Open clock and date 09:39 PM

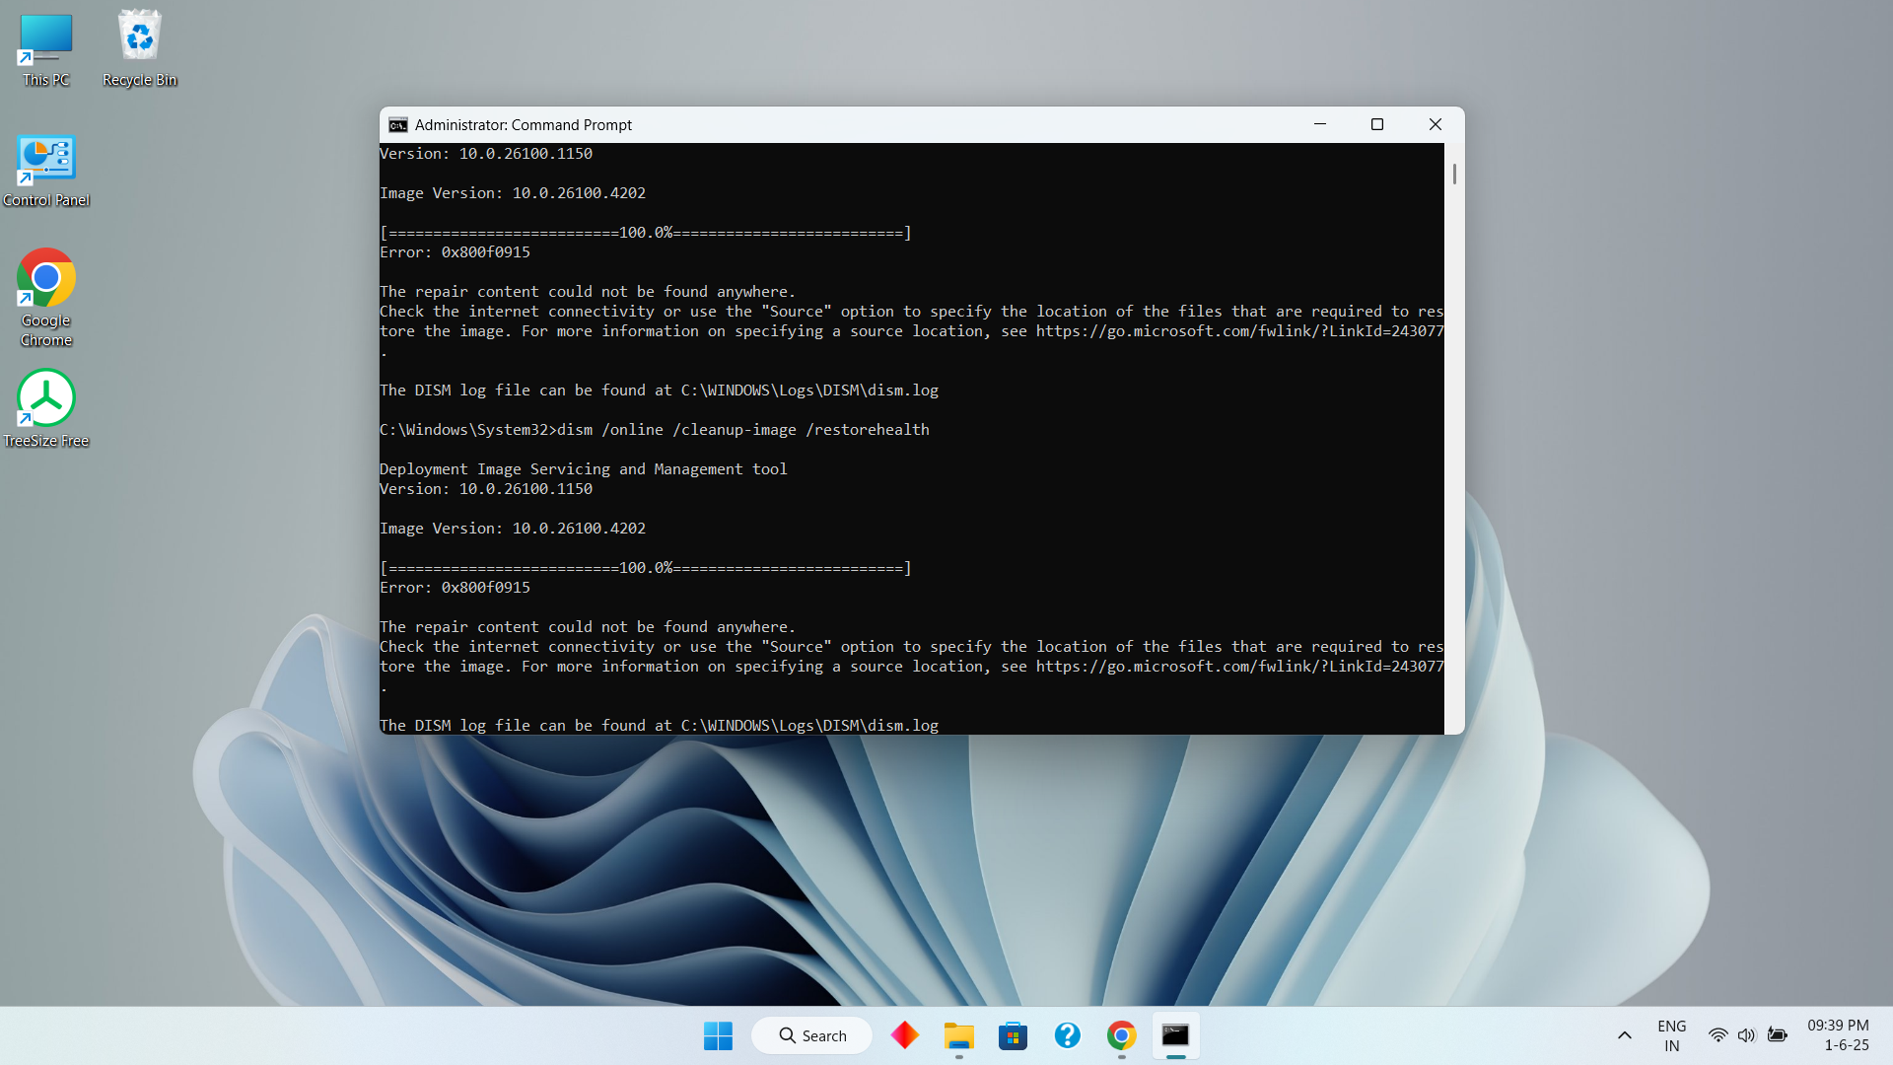coord(1838,1035)
